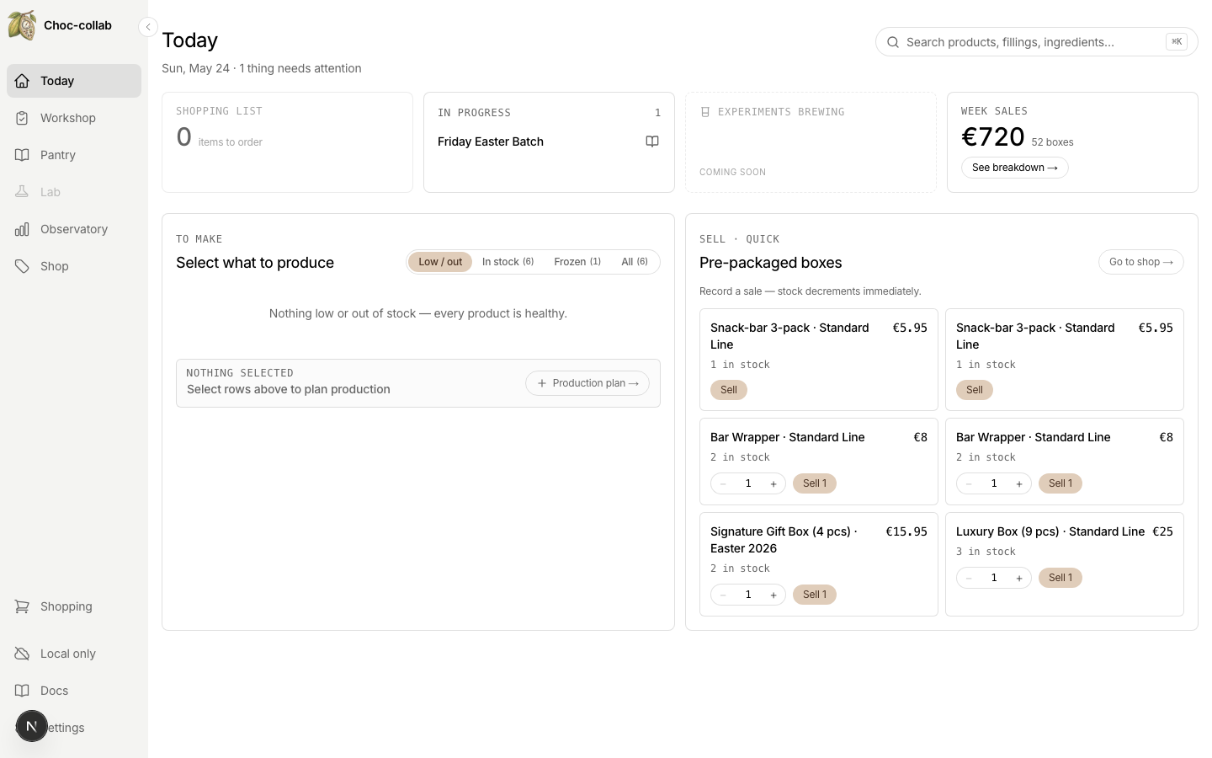Image resolution: width=1212 pixels, height=758 pixels.
Task: Click the Experiments Brewing card icon
Action: tap(705, 112)
